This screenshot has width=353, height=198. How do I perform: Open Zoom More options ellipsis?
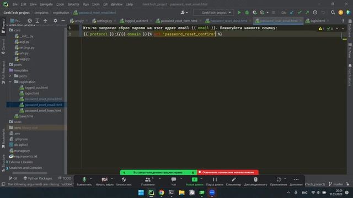(x=296, y=181)
